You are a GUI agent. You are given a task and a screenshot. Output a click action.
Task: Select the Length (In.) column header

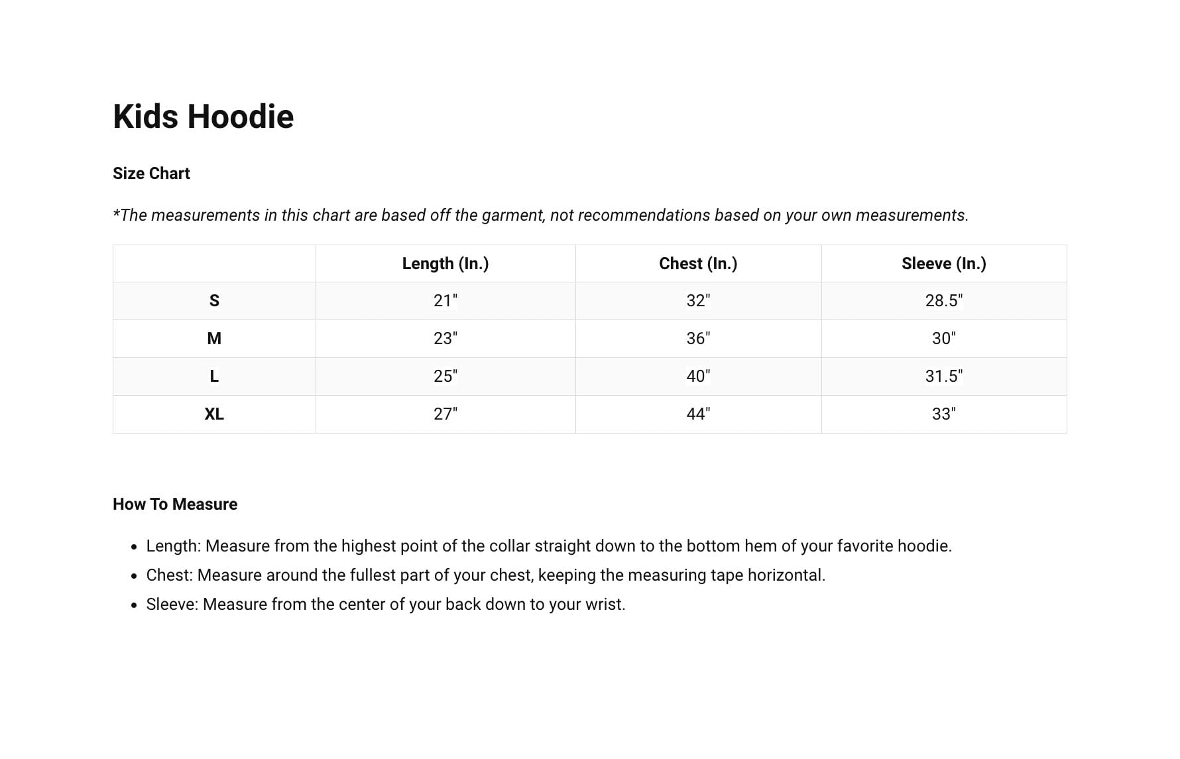pyautogui.click(x=445, y=264)
